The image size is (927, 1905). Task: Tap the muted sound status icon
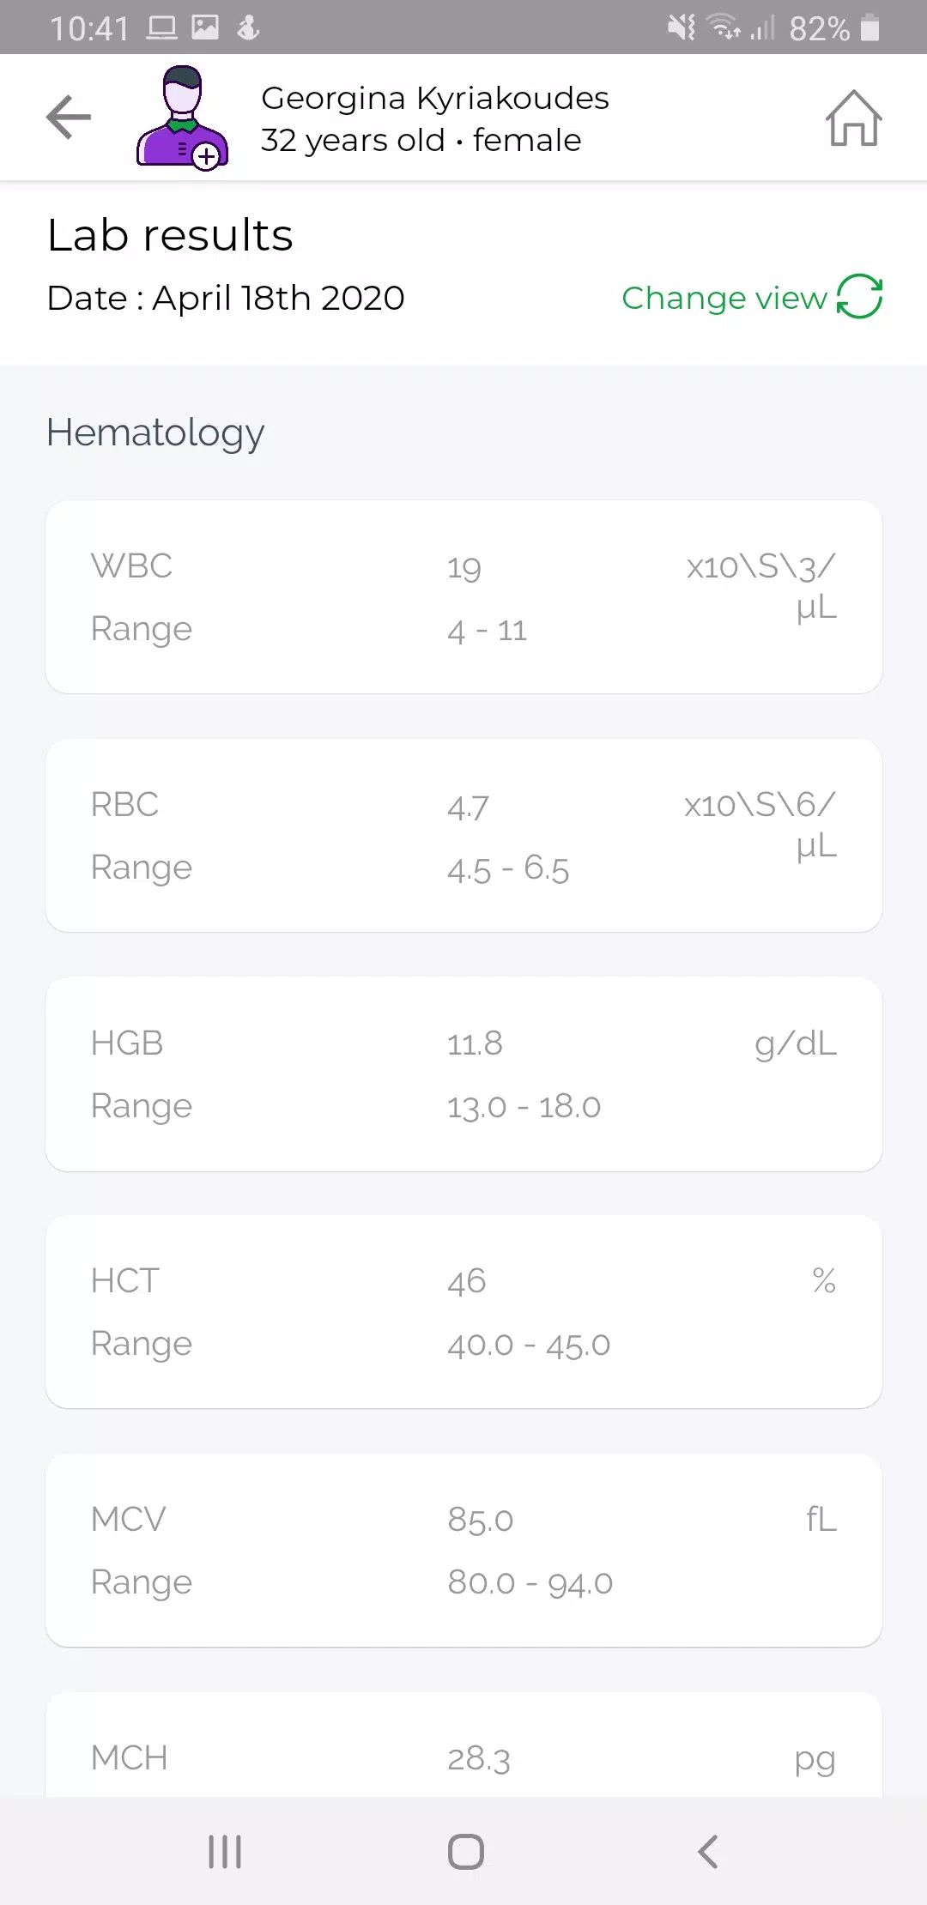coord(682,28)
